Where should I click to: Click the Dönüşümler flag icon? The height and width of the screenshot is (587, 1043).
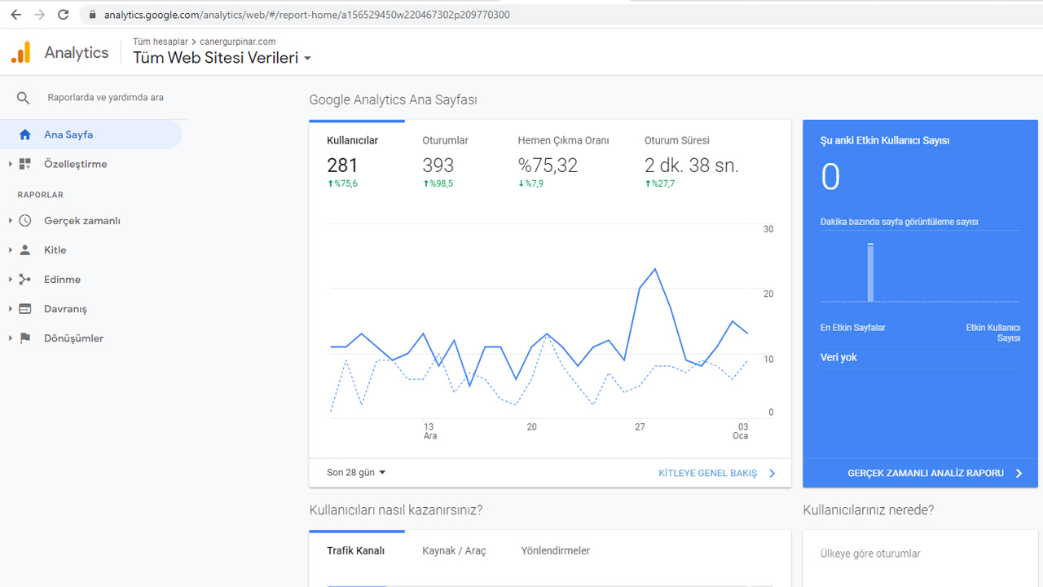pos(25,338)
